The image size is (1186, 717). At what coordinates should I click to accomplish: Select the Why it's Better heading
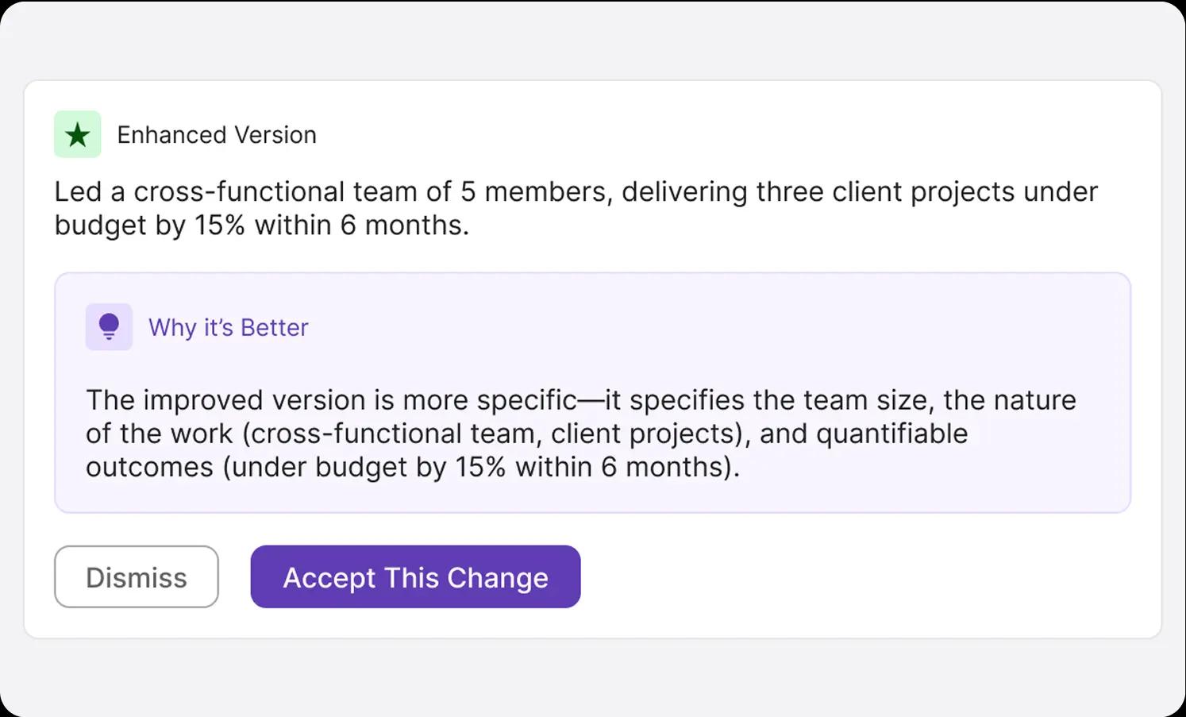pos(228,327)
